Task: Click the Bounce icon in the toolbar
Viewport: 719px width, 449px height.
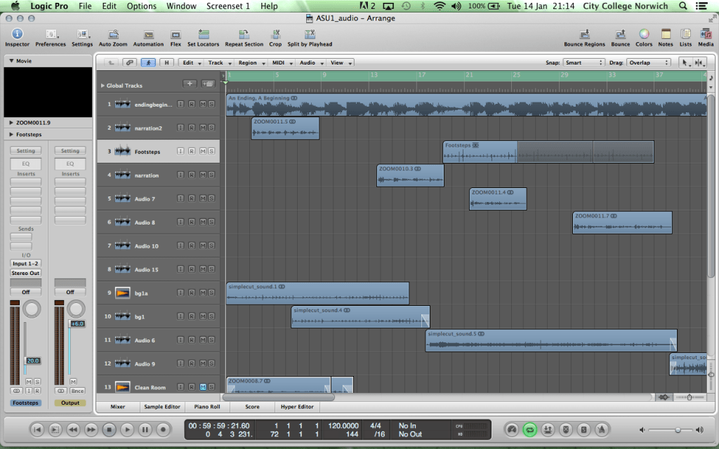Action: click(621, 35)
